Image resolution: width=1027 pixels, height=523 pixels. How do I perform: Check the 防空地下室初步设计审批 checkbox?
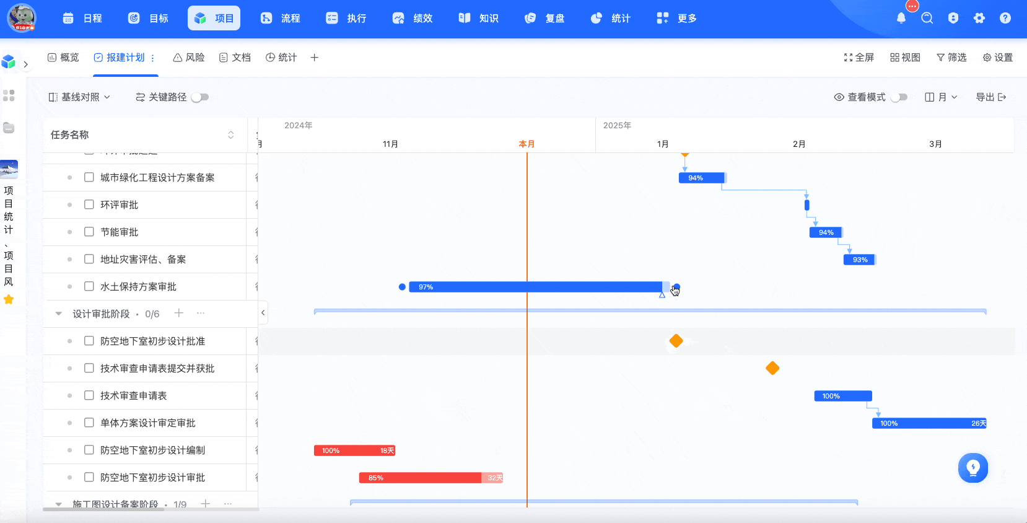89,477
